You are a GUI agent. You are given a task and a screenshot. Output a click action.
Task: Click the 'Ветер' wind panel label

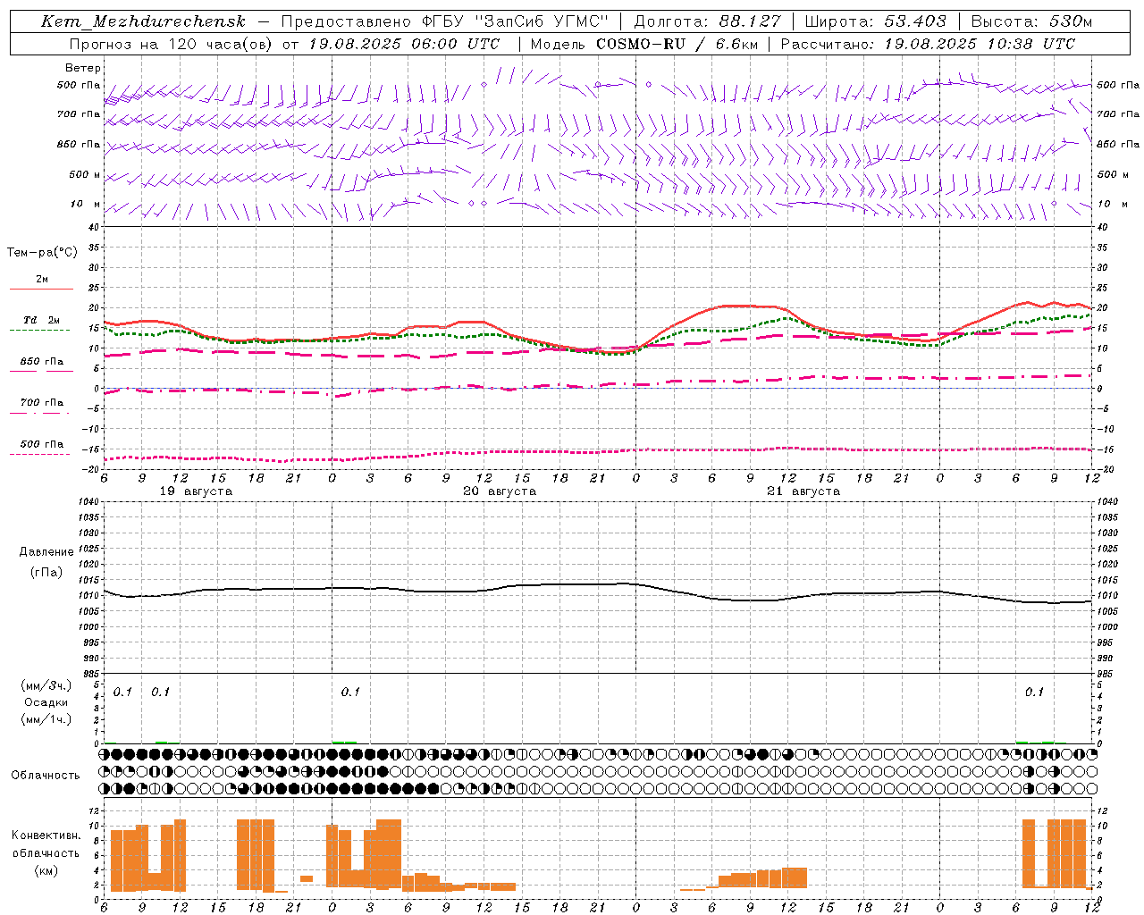click(83, 68)
